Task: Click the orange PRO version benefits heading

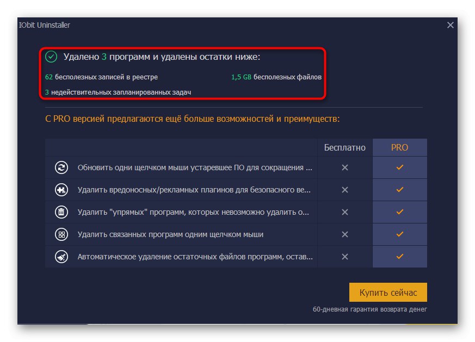Action: click(192, 118)
